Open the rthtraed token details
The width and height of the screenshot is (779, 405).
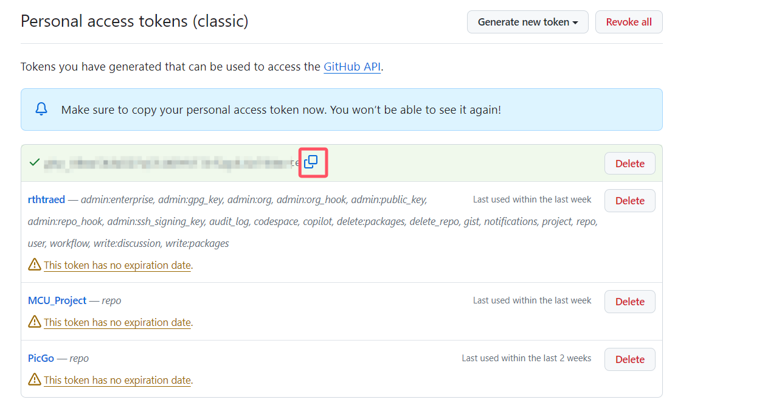point(46,199)
